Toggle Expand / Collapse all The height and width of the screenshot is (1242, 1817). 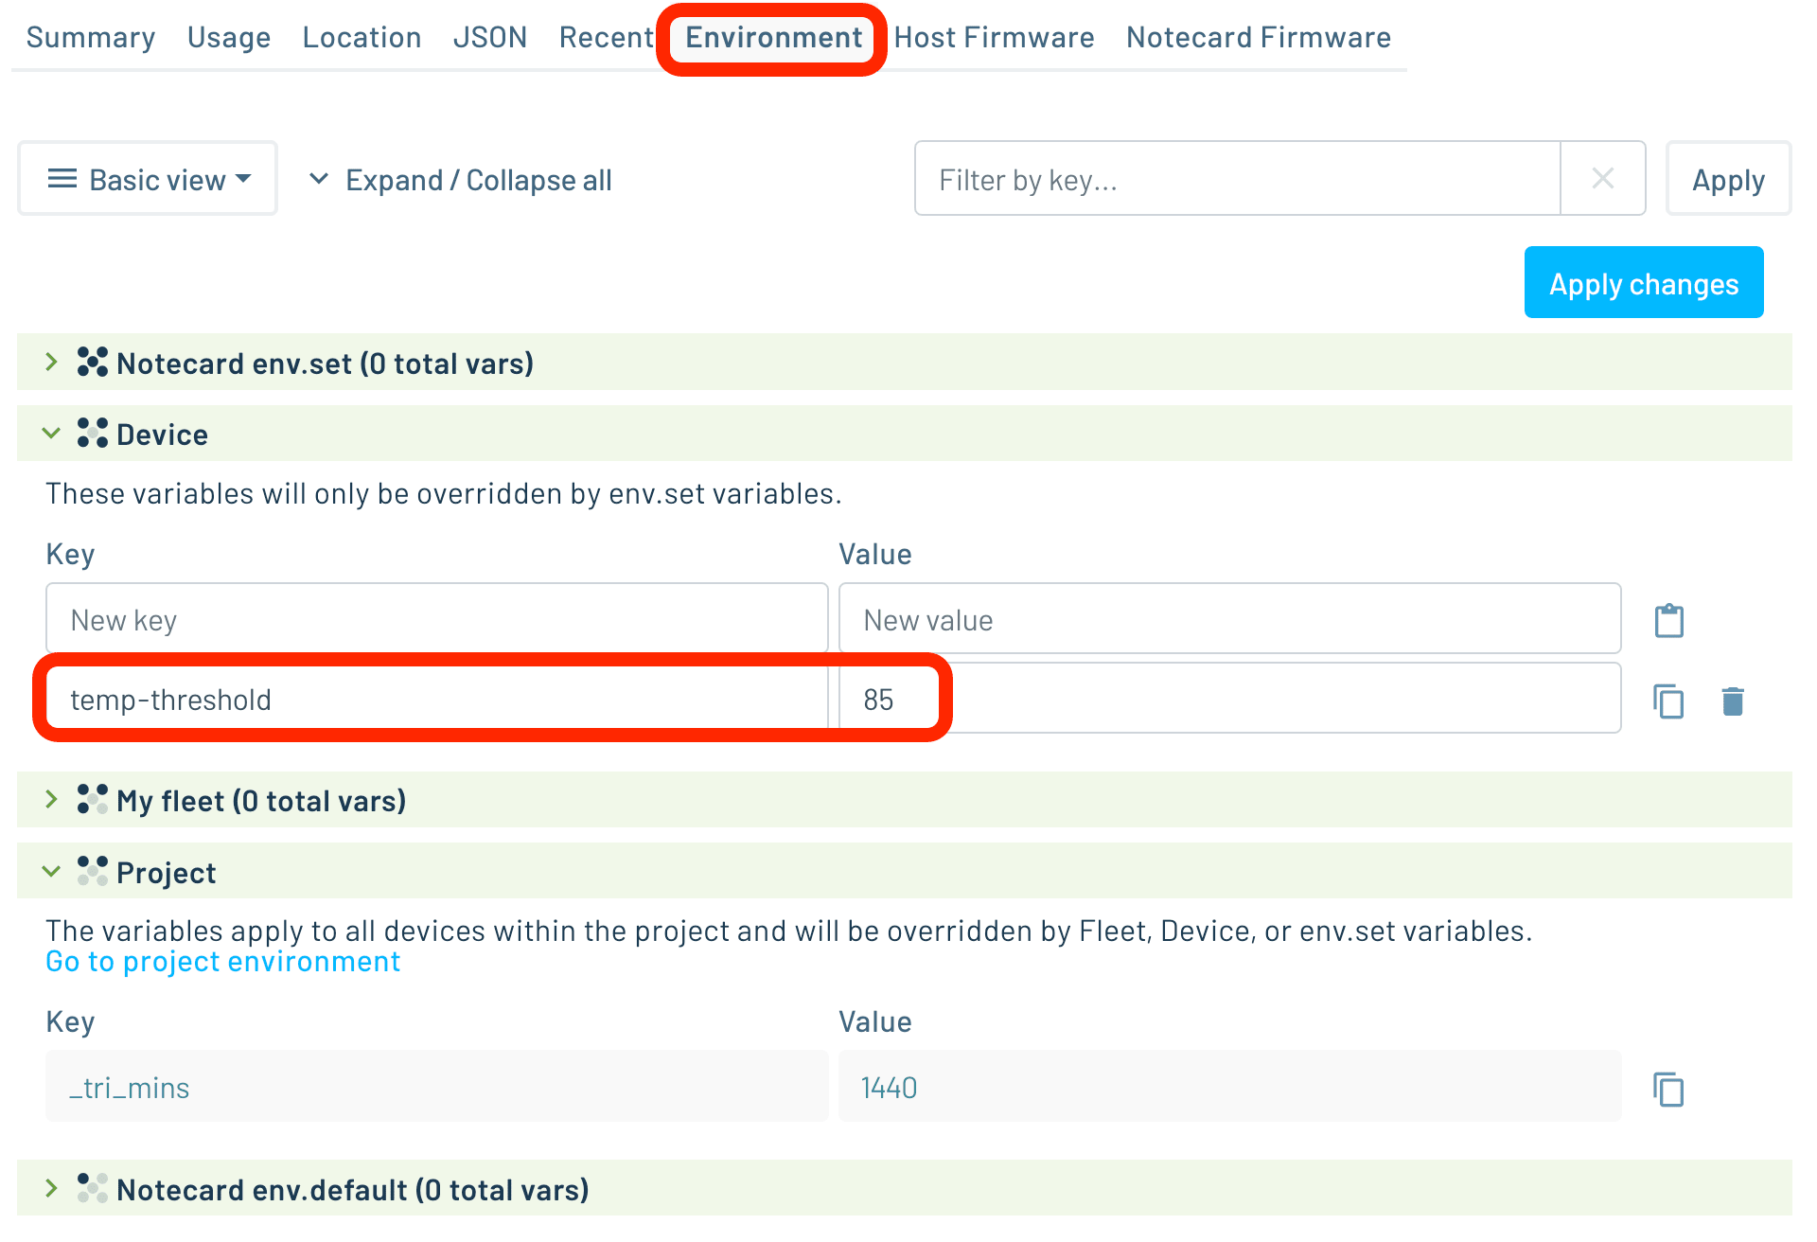pyautogui.click(x=461, y=180)
